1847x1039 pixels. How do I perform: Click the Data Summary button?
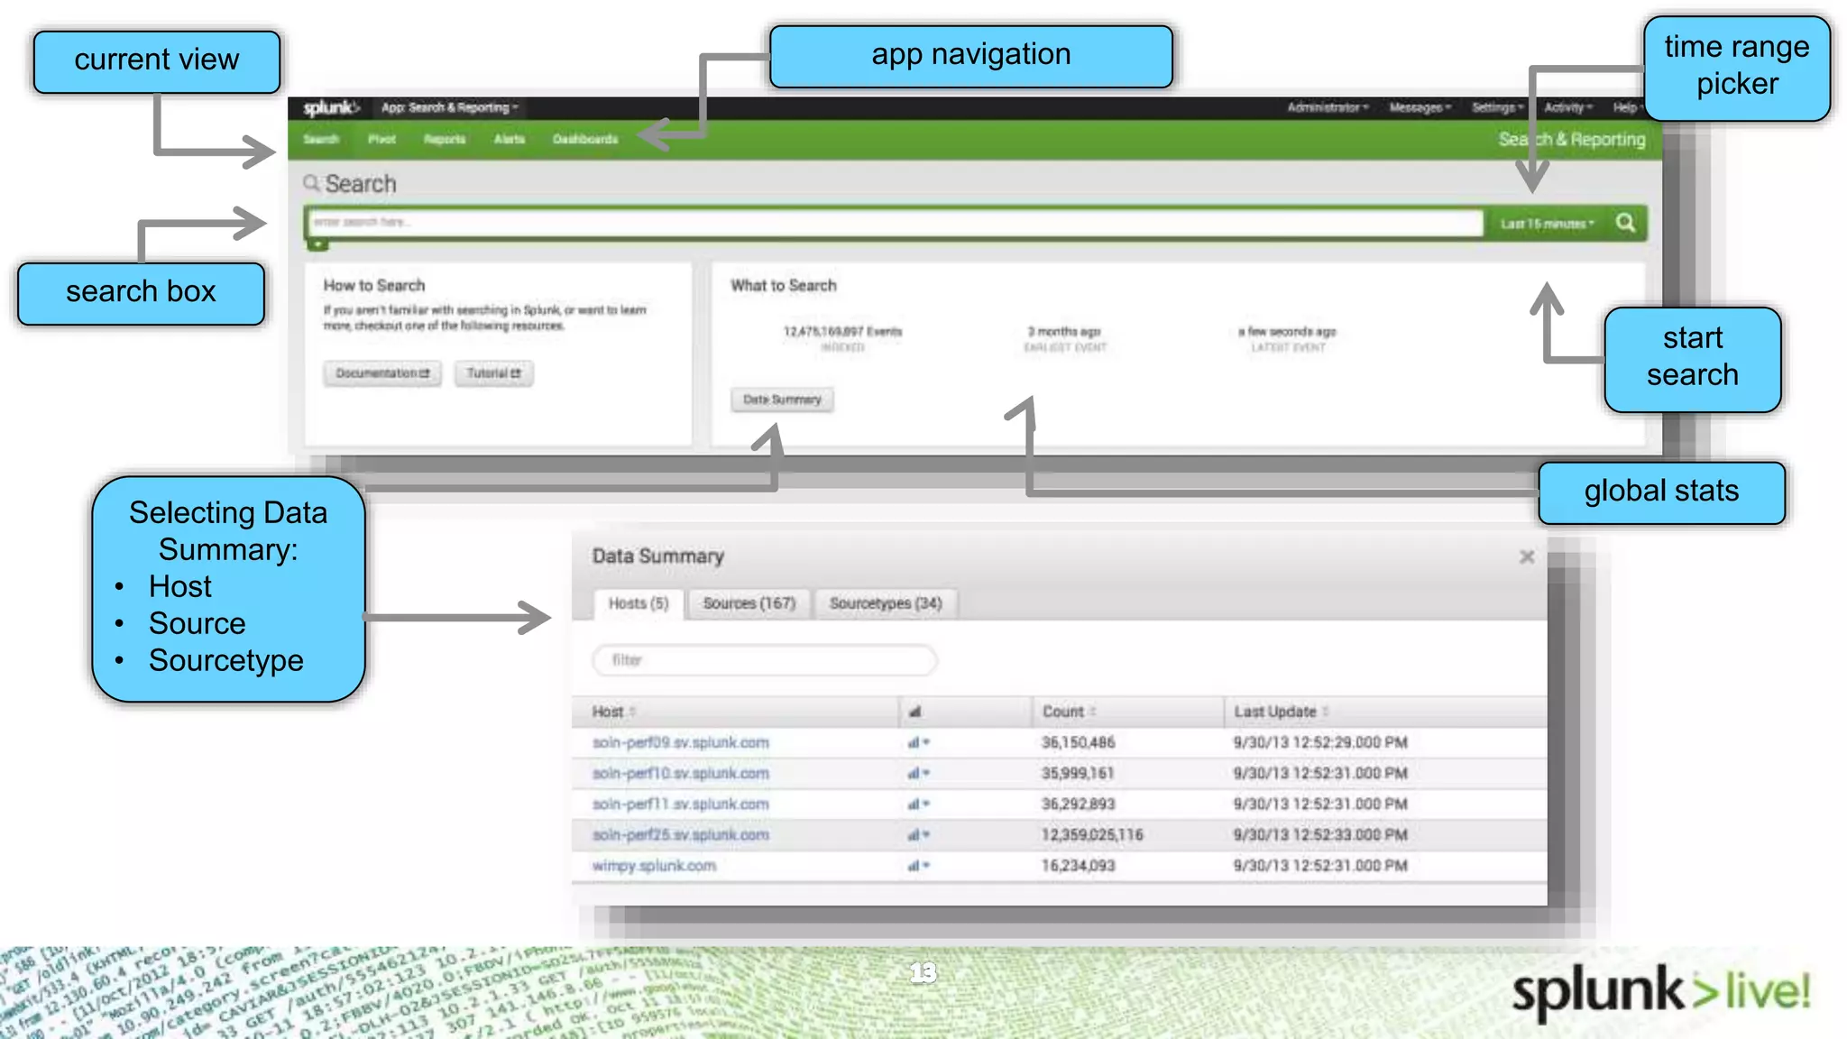click(782, 400)
